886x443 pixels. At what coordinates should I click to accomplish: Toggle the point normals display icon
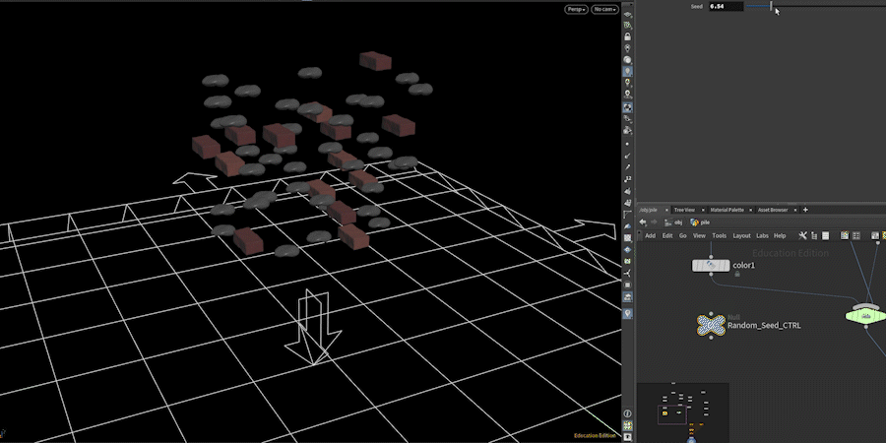point(628,156)
